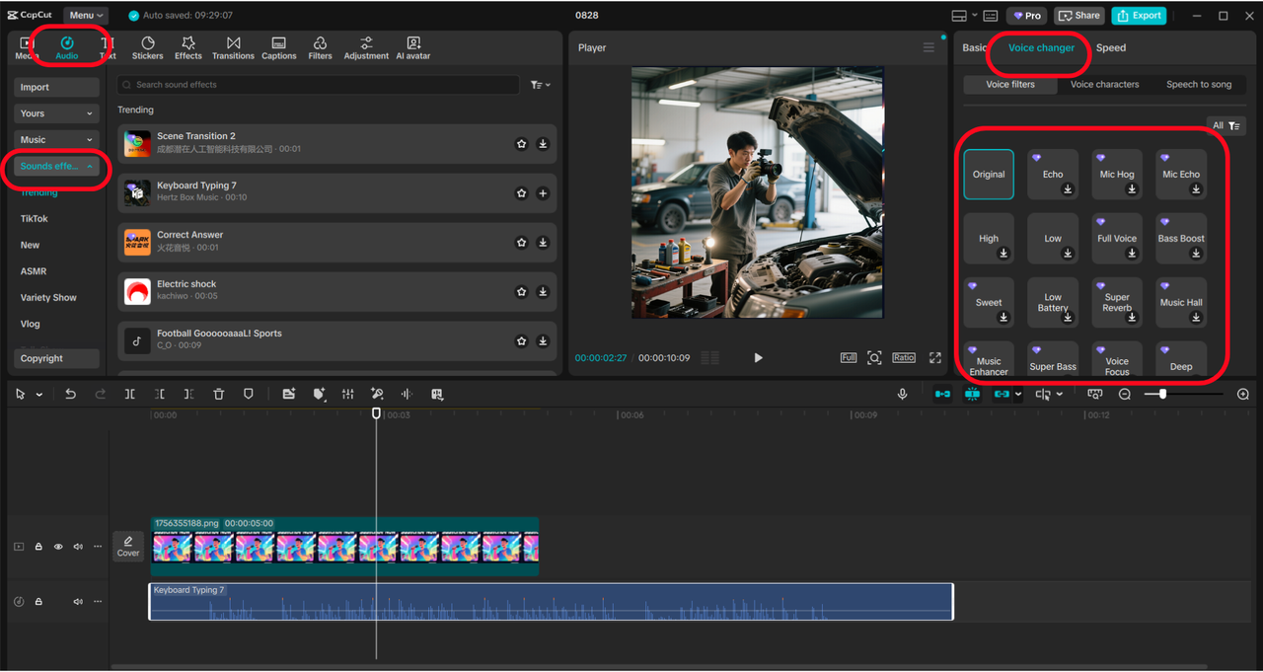Delete the selected clip with trash icon
This screenshot has width=1263, height=672.
219,394
